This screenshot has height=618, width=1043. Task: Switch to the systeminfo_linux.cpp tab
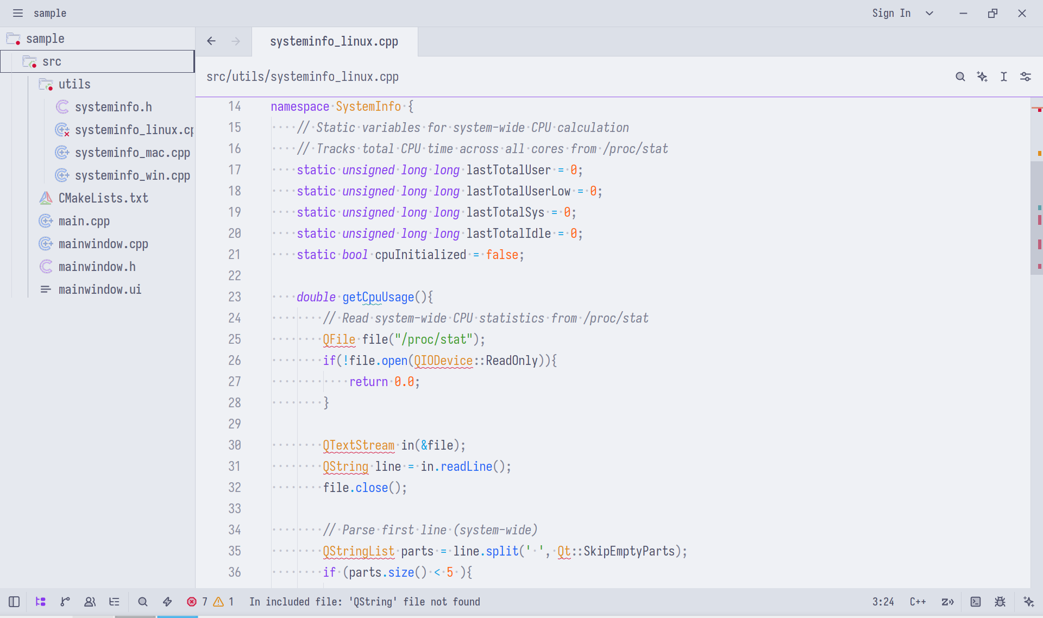click(x=334, y=41)
